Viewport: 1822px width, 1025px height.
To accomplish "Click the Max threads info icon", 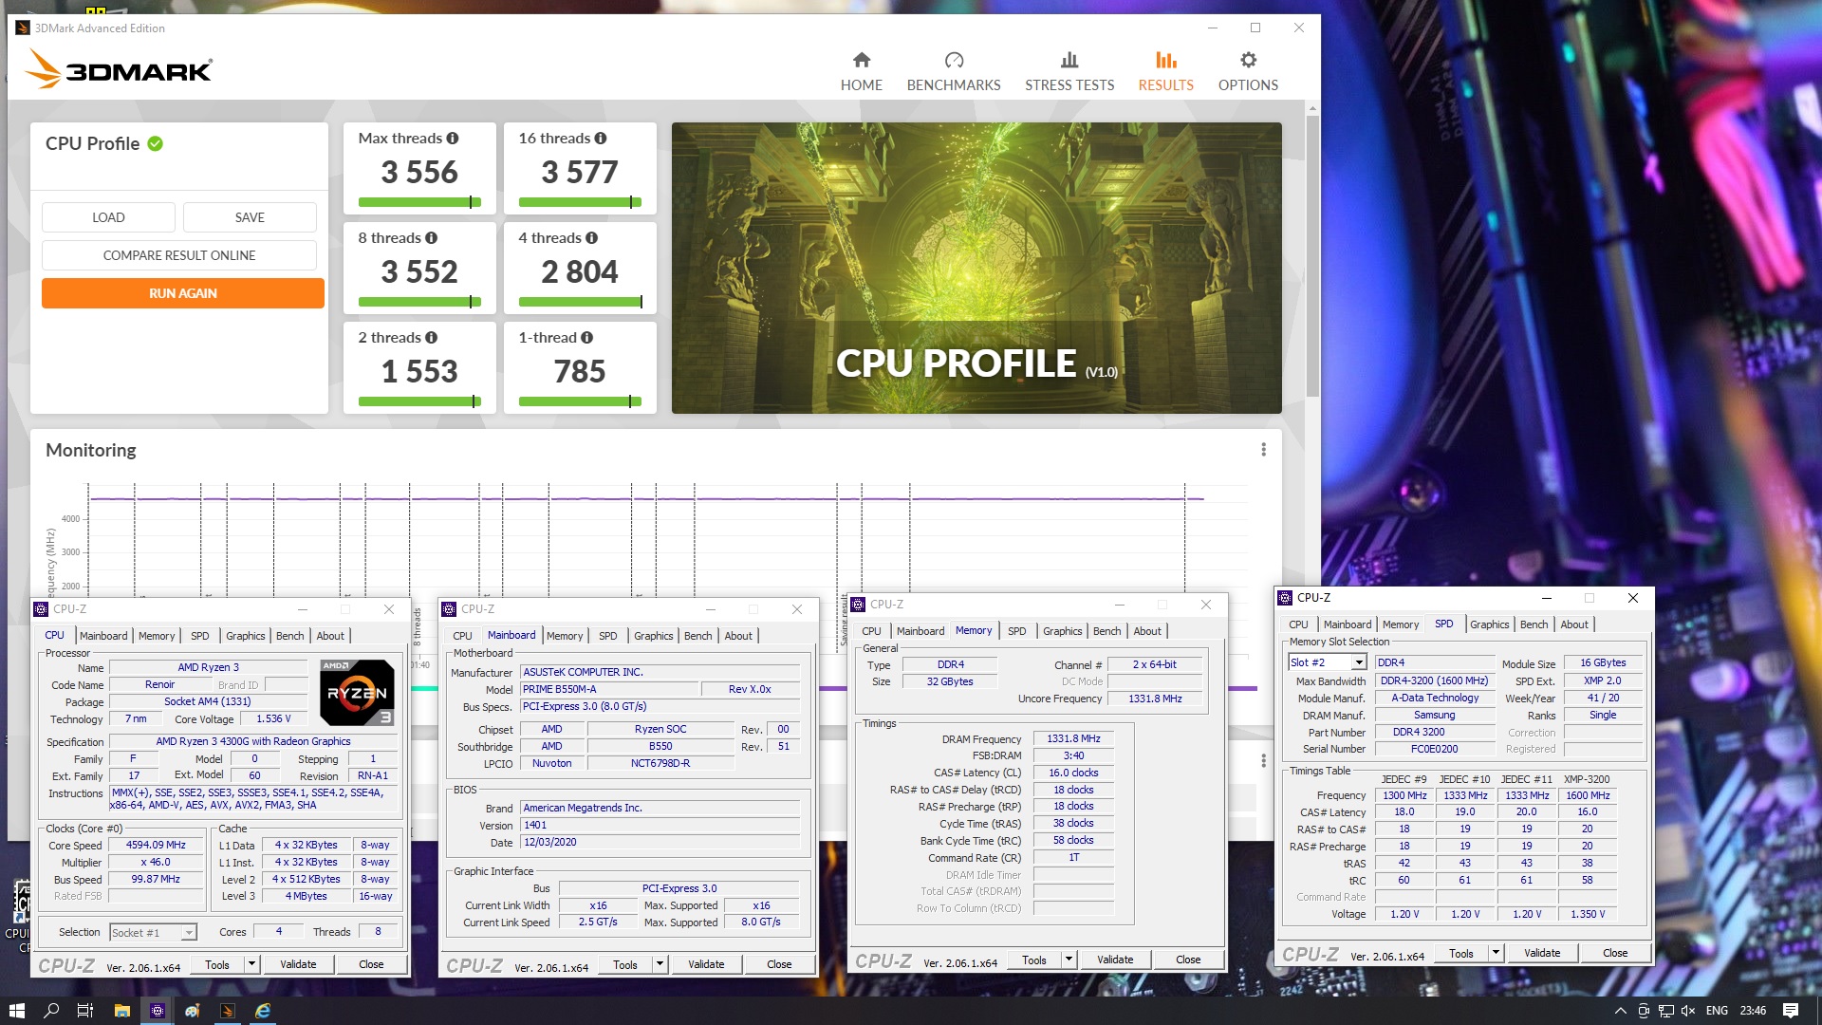I will coord(453,139).
